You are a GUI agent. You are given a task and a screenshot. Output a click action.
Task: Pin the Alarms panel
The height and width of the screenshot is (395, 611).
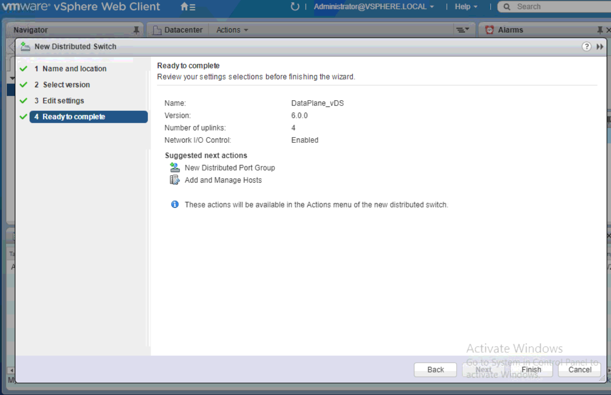599,30
